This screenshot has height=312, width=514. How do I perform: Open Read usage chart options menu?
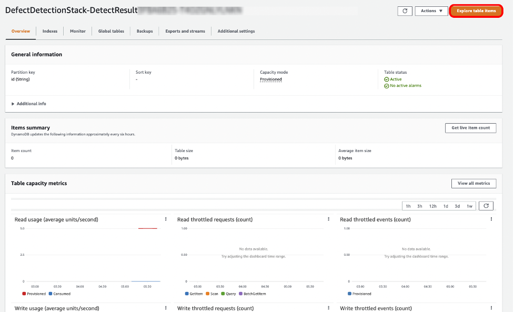[x=166, y=219]
